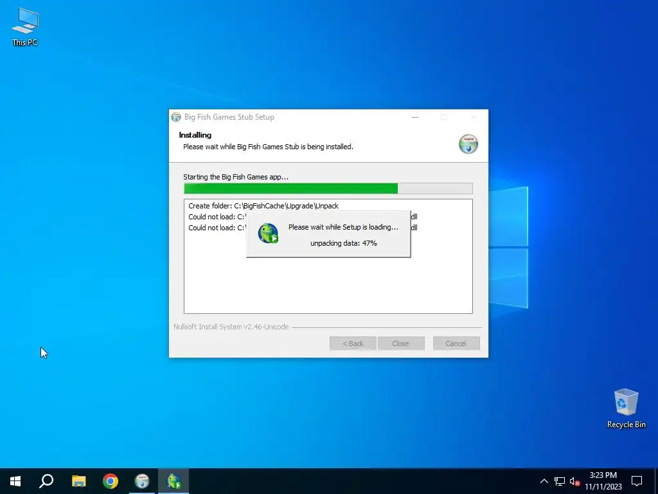
Task: Click the installation progress bar
Action: pos(328,188)
